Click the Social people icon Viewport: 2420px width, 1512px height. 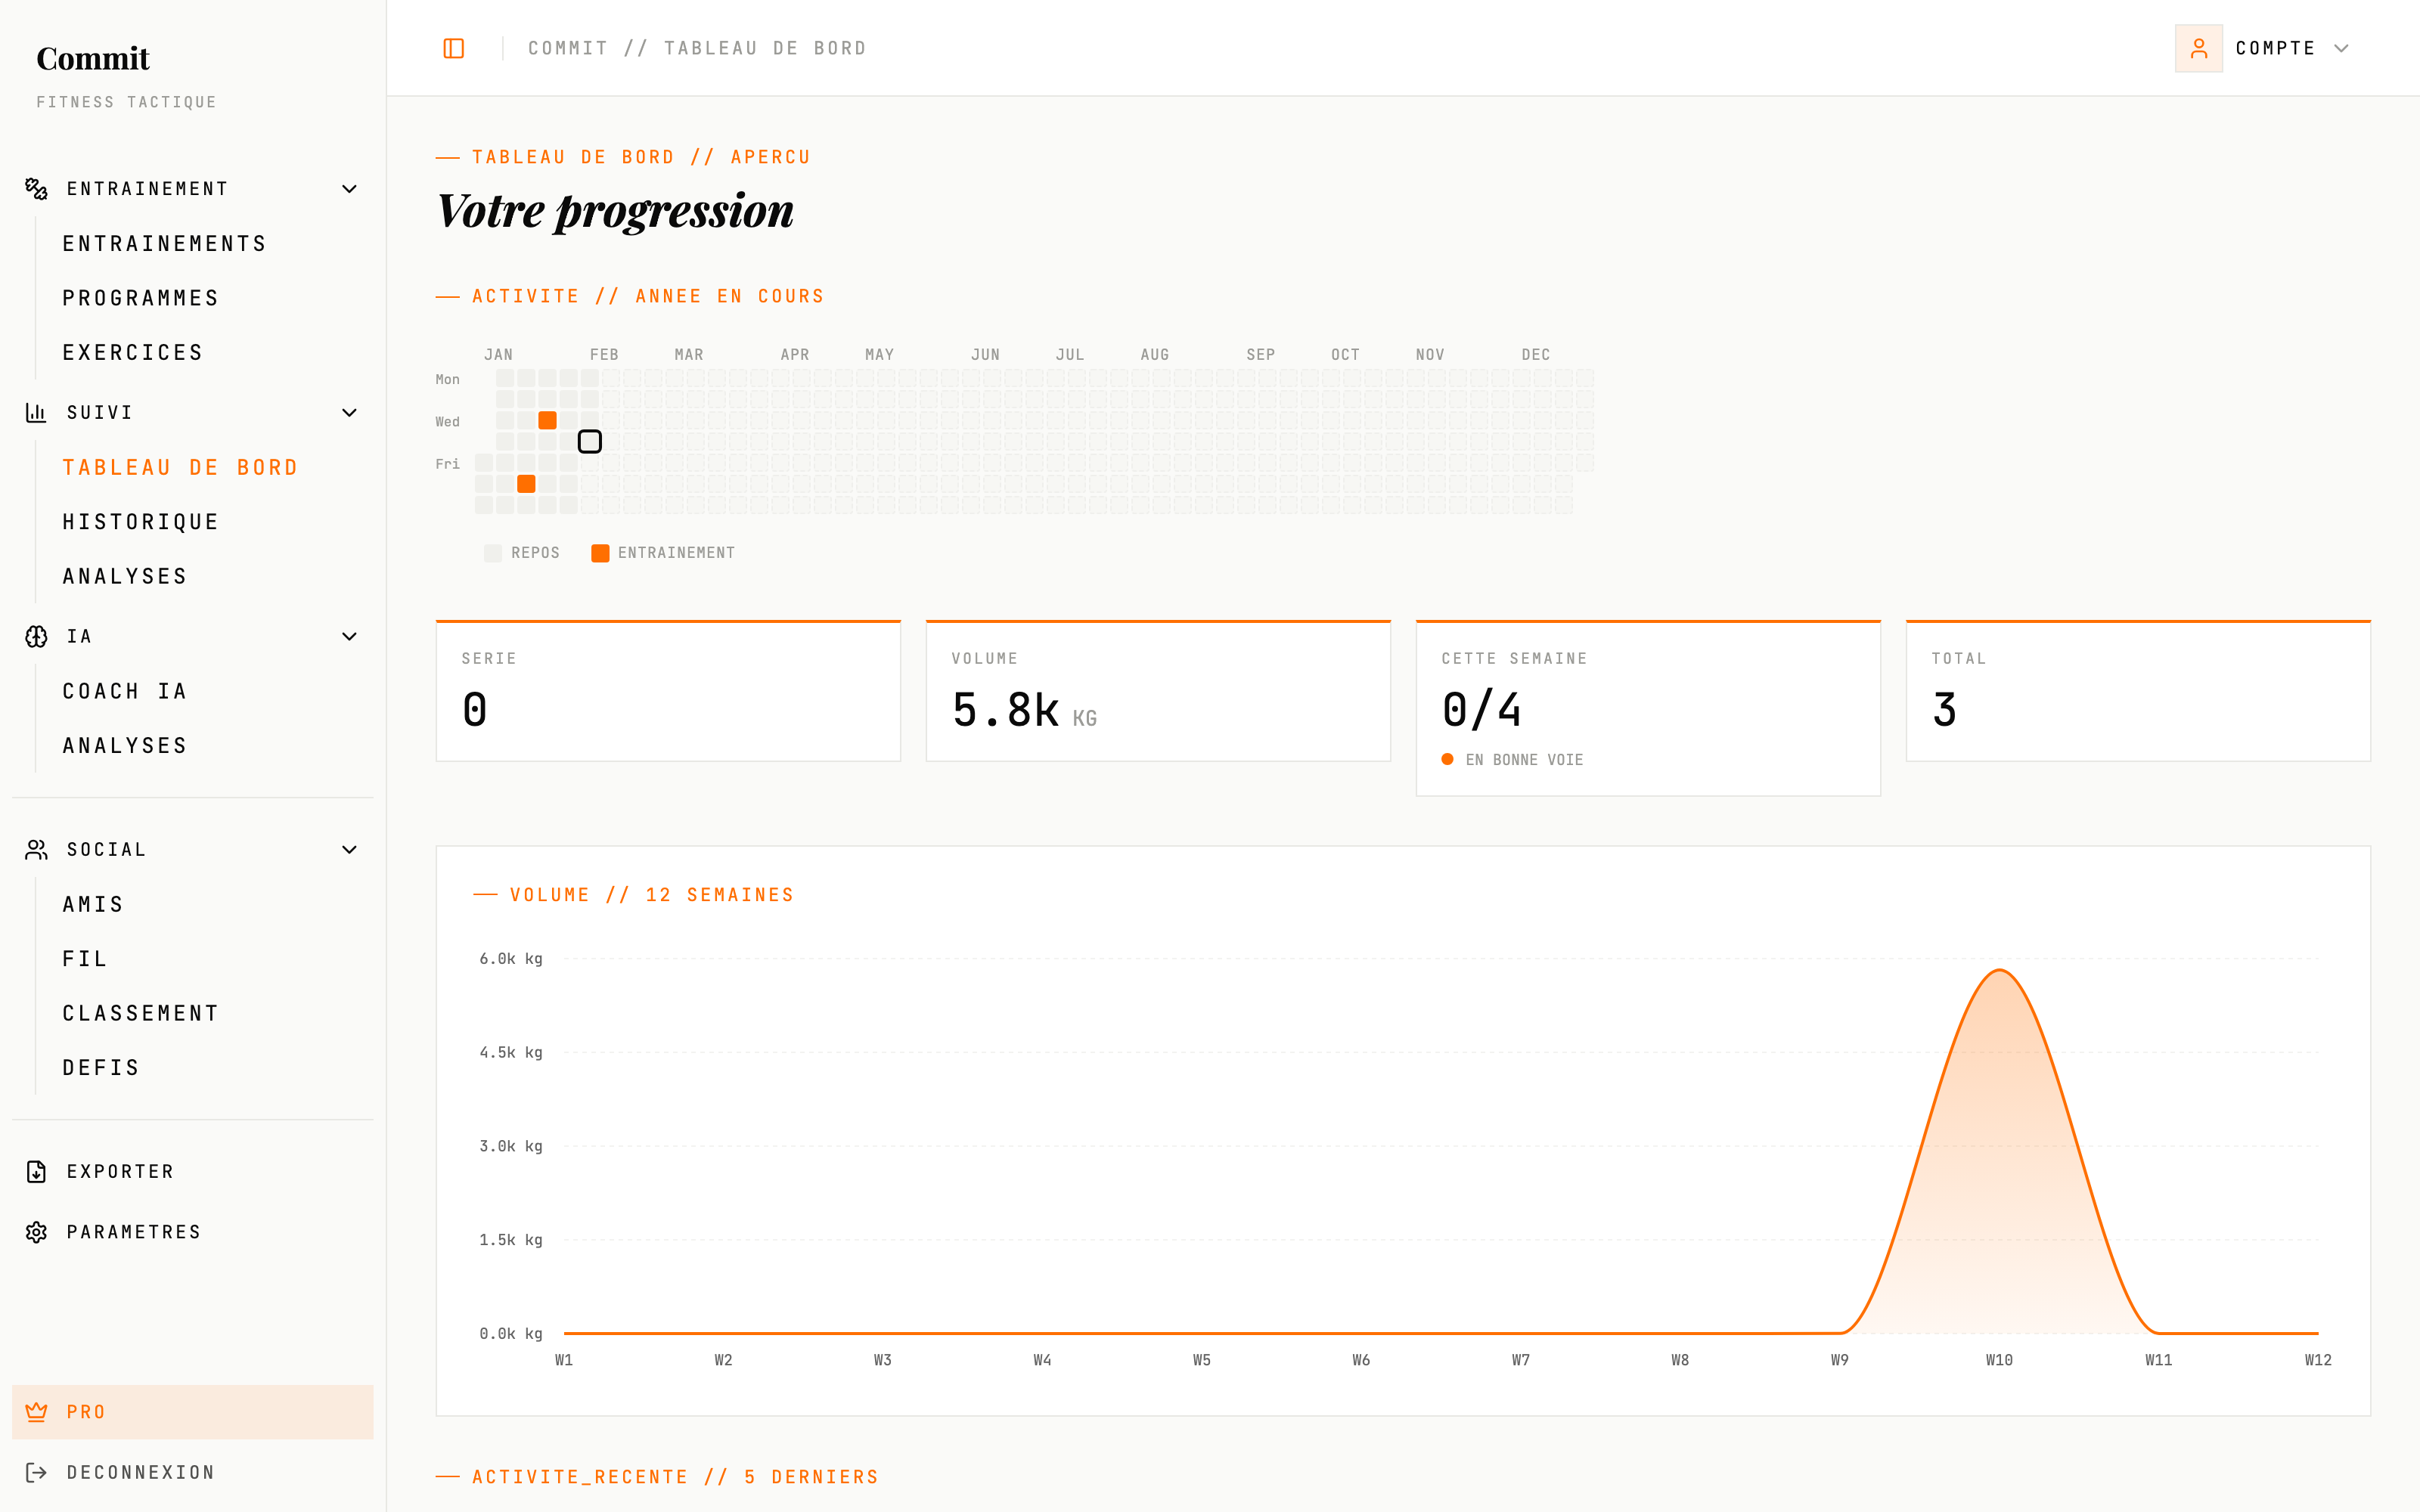[x=35, y=849]
